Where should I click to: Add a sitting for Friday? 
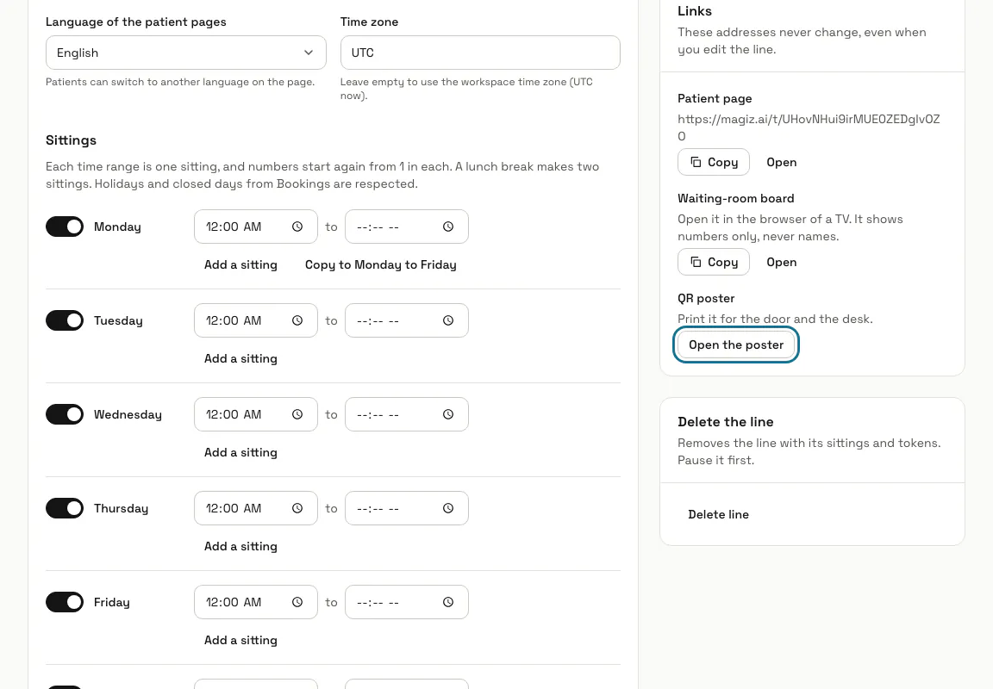[240, 640]
